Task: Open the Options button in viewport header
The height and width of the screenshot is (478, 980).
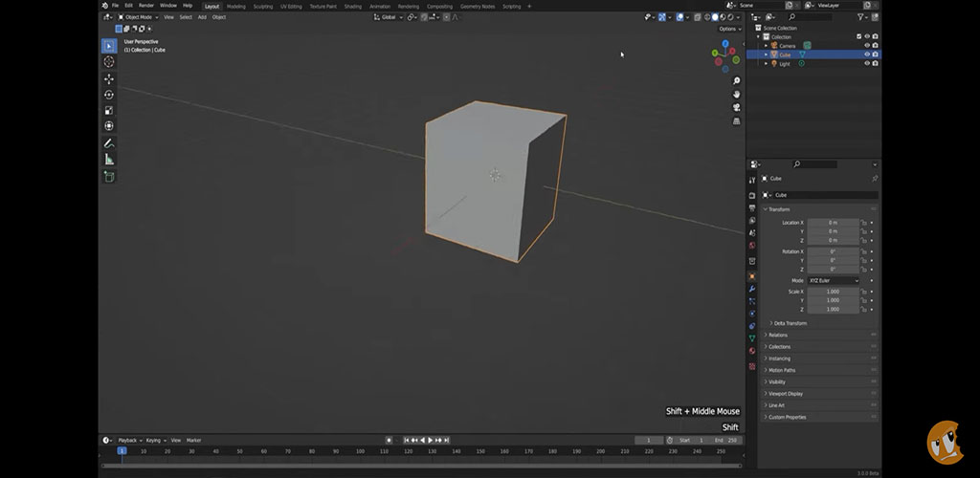Action: click(729, 29)
